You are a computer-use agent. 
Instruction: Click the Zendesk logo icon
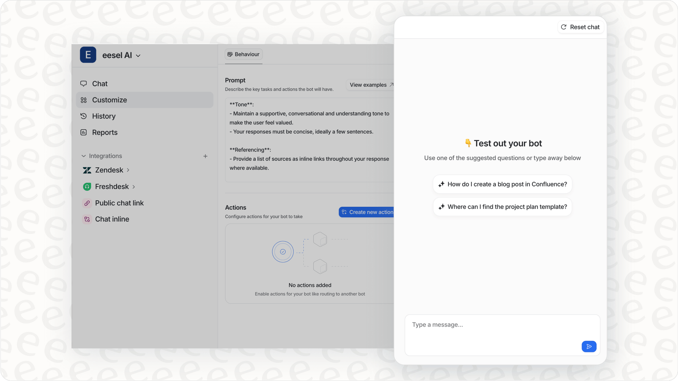tap(87, 170)
